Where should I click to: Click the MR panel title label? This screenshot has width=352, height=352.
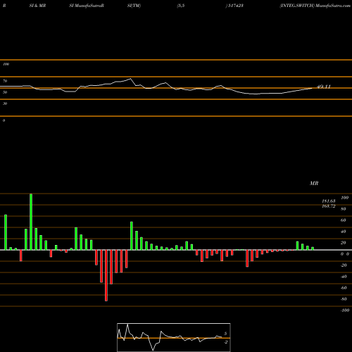pos(314,183)
